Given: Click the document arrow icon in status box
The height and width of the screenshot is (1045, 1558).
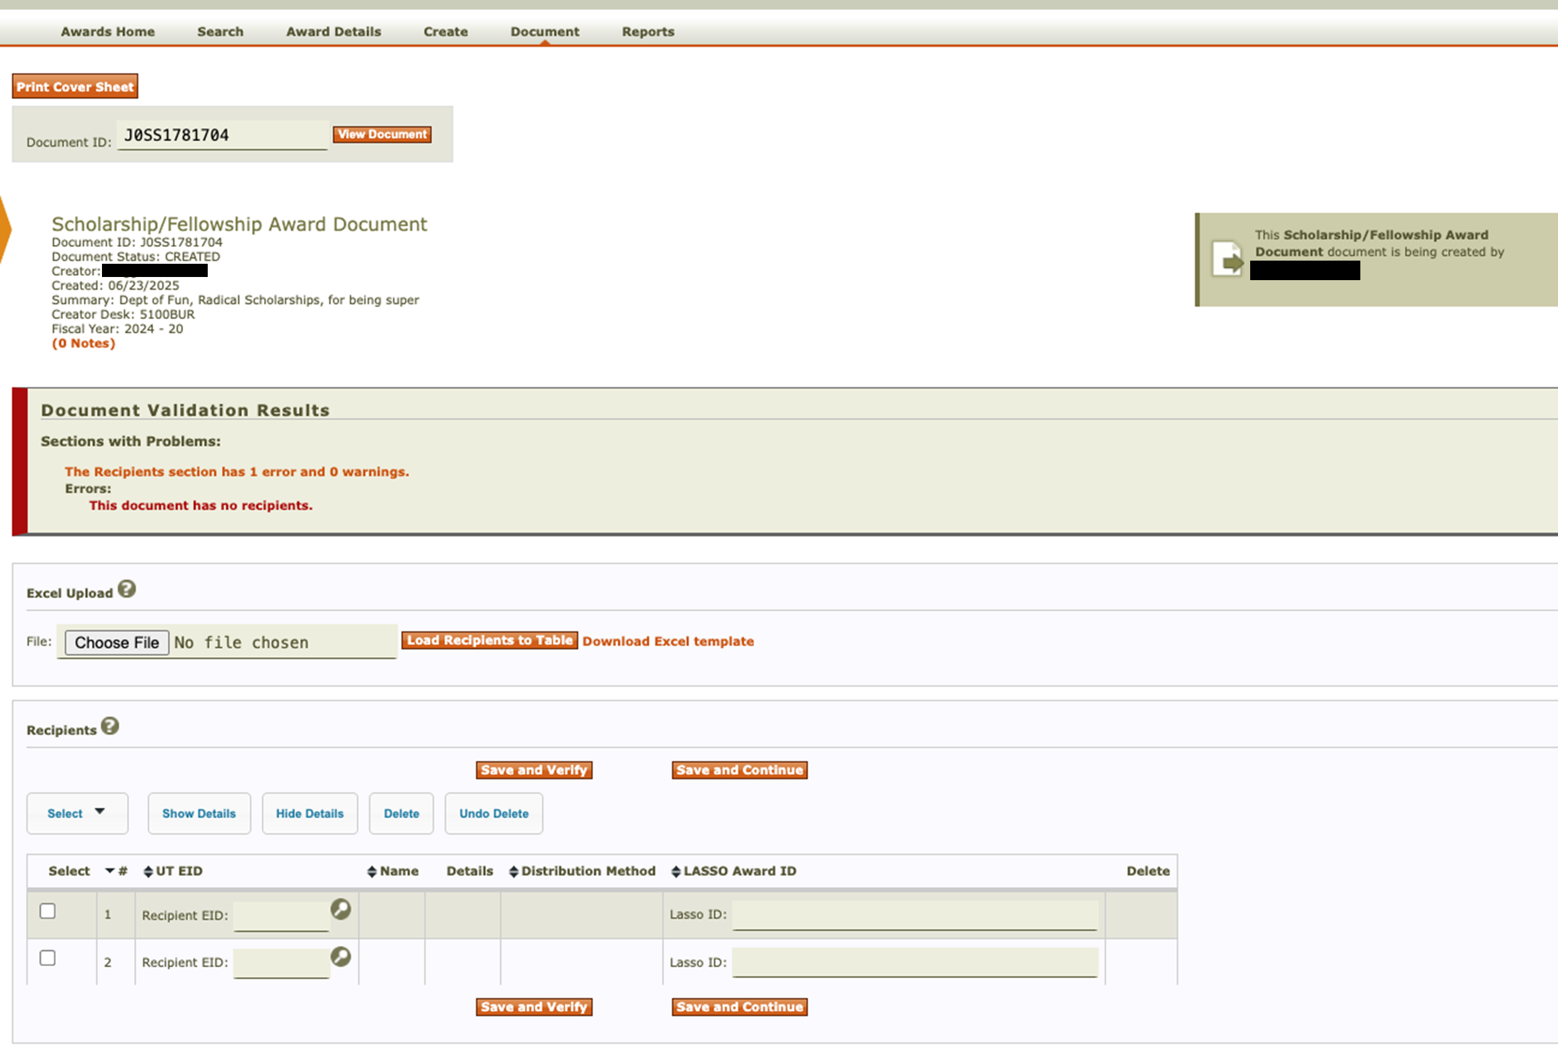Looking at the screenshot, I should (x=1227, y=259).
